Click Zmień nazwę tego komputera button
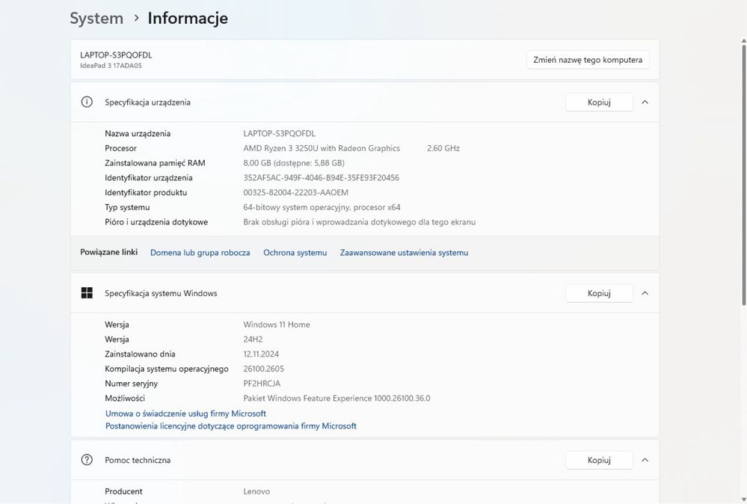Image resolution: width=747 pixels, height=504 pixels. [588, 60]
